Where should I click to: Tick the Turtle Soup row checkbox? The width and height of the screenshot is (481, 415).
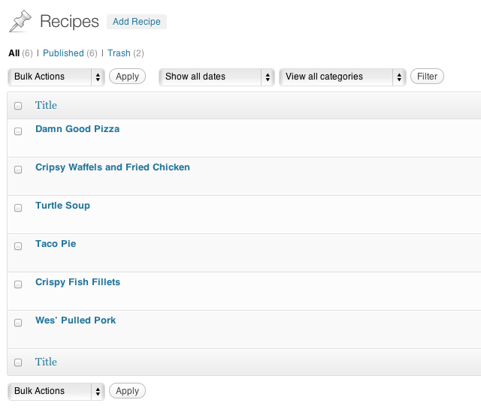(x=18, y=208)
